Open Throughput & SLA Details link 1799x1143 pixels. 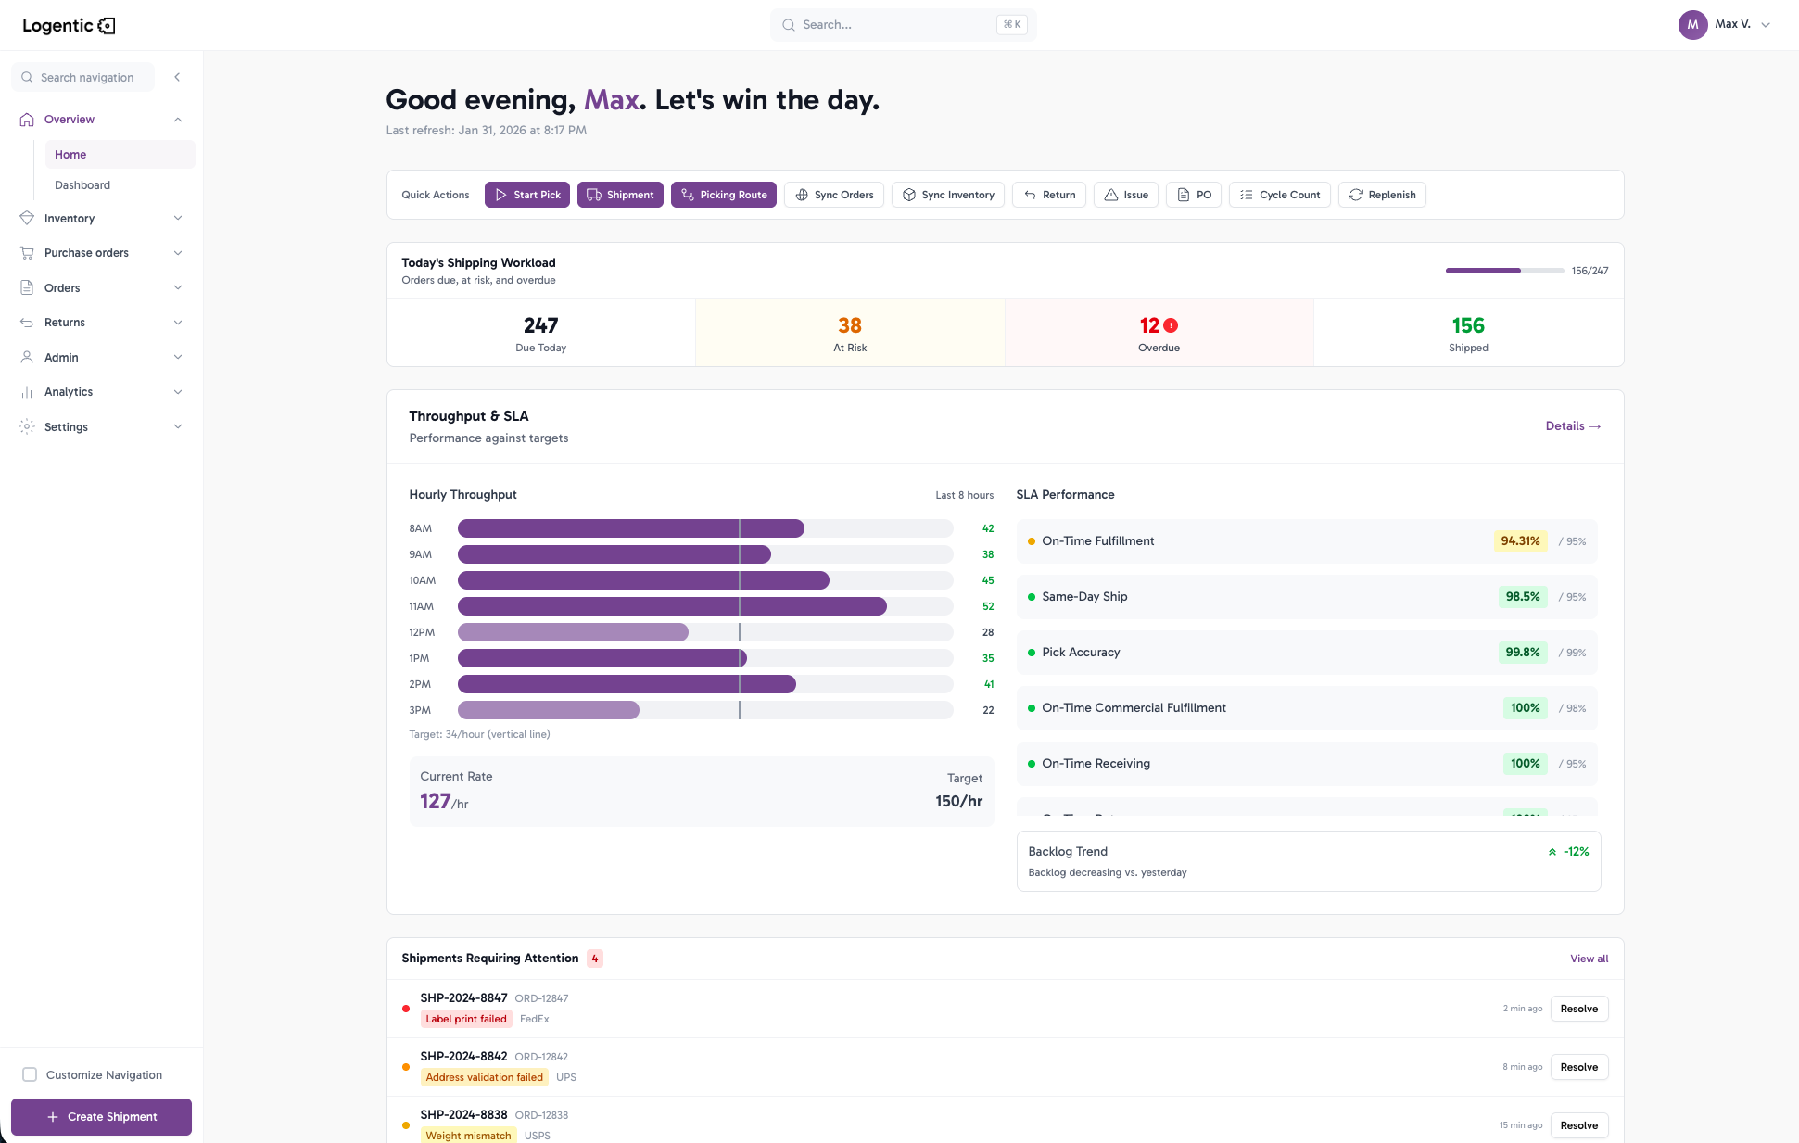1573,425
